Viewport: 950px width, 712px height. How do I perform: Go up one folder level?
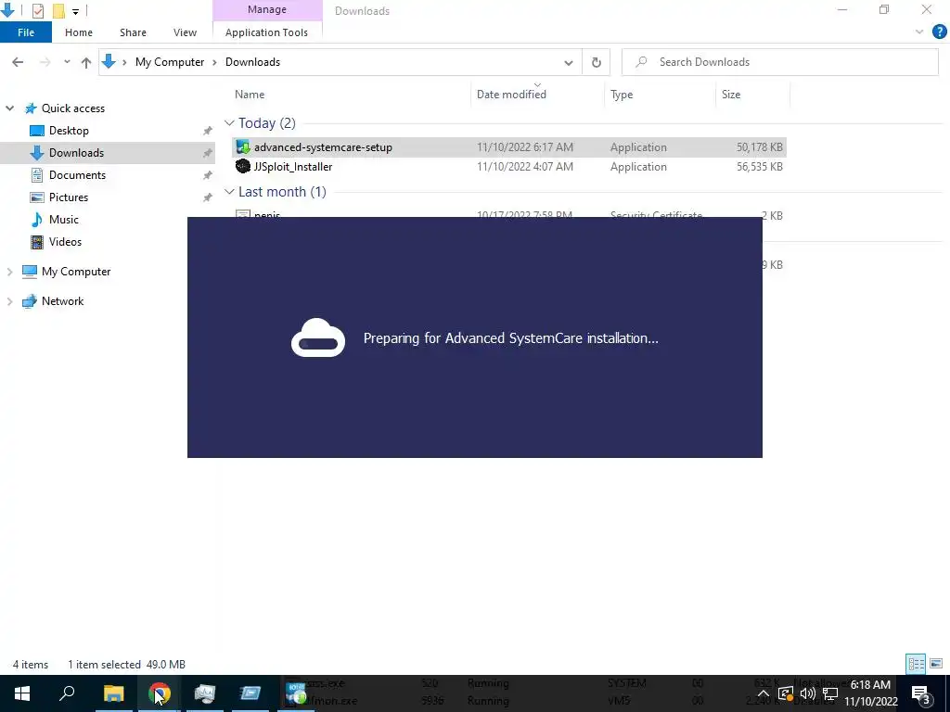(x=86, y=62)
